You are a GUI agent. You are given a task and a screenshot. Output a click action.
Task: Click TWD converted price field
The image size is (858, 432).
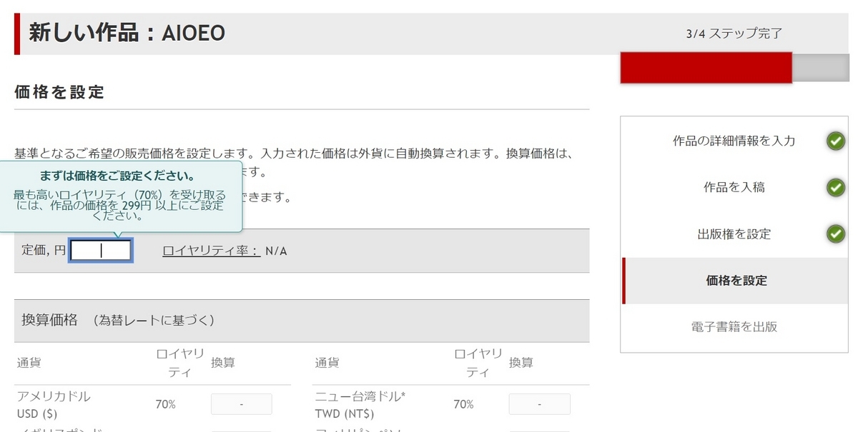point(540,404)
